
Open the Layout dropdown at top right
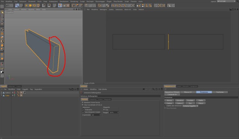point(226,1)
